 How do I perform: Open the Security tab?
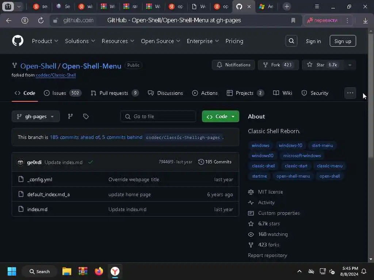coord(315,93)
